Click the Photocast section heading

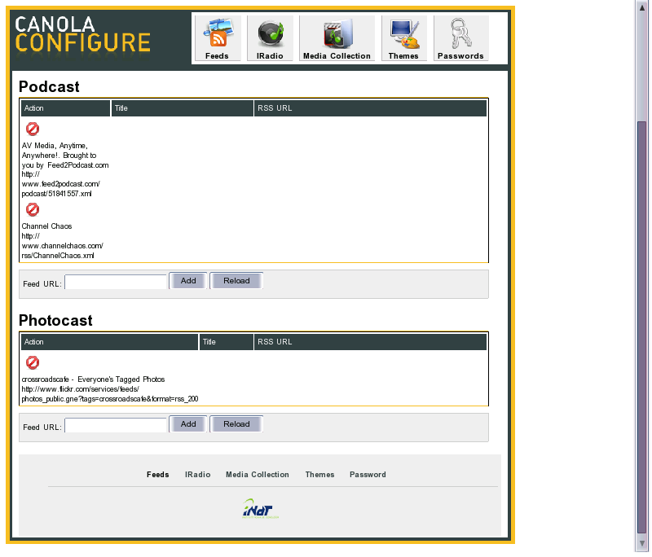point(55,321)
